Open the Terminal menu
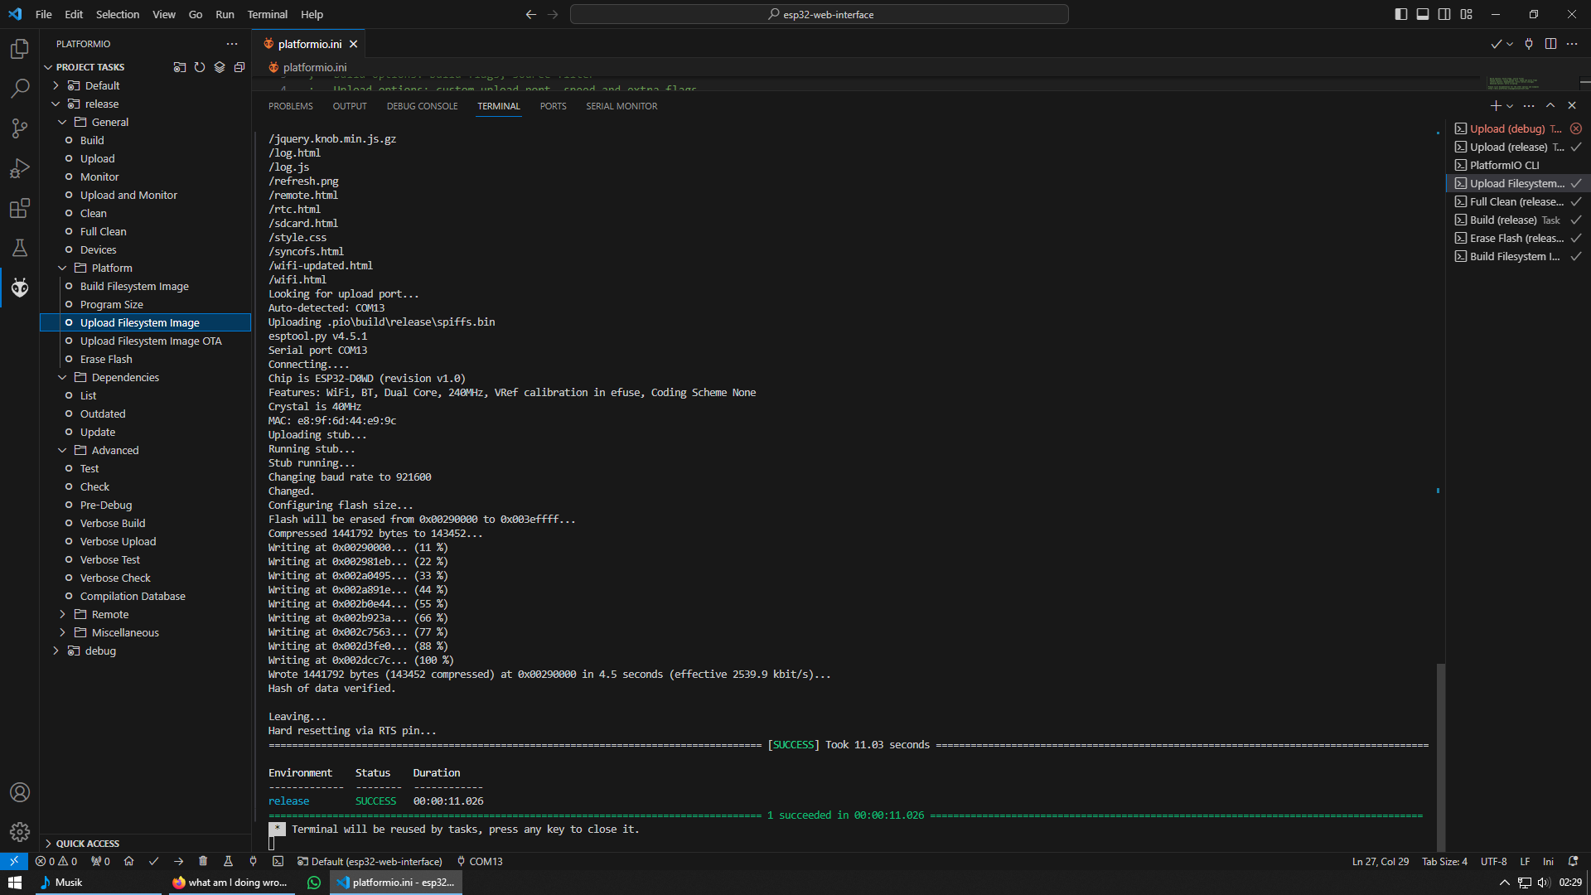This screenshot has height=895, width=1591. (267, 14)
